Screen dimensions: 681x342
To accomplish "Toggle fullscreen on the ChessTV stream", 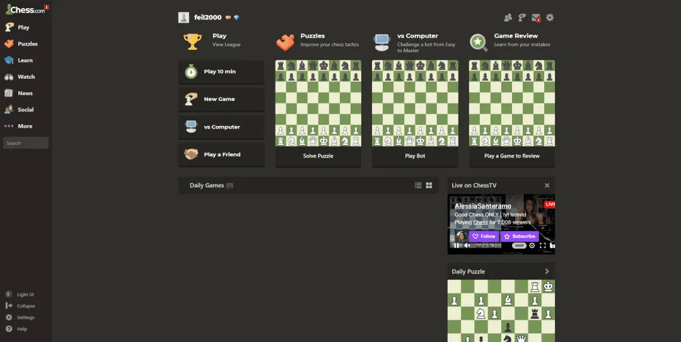I will 542,246.
